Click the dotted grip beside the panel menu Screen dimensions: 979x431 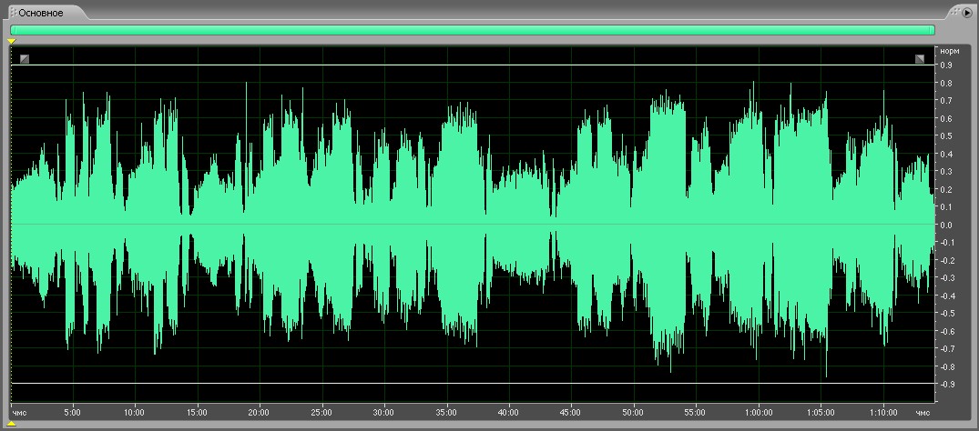click(x=954, y=13)
